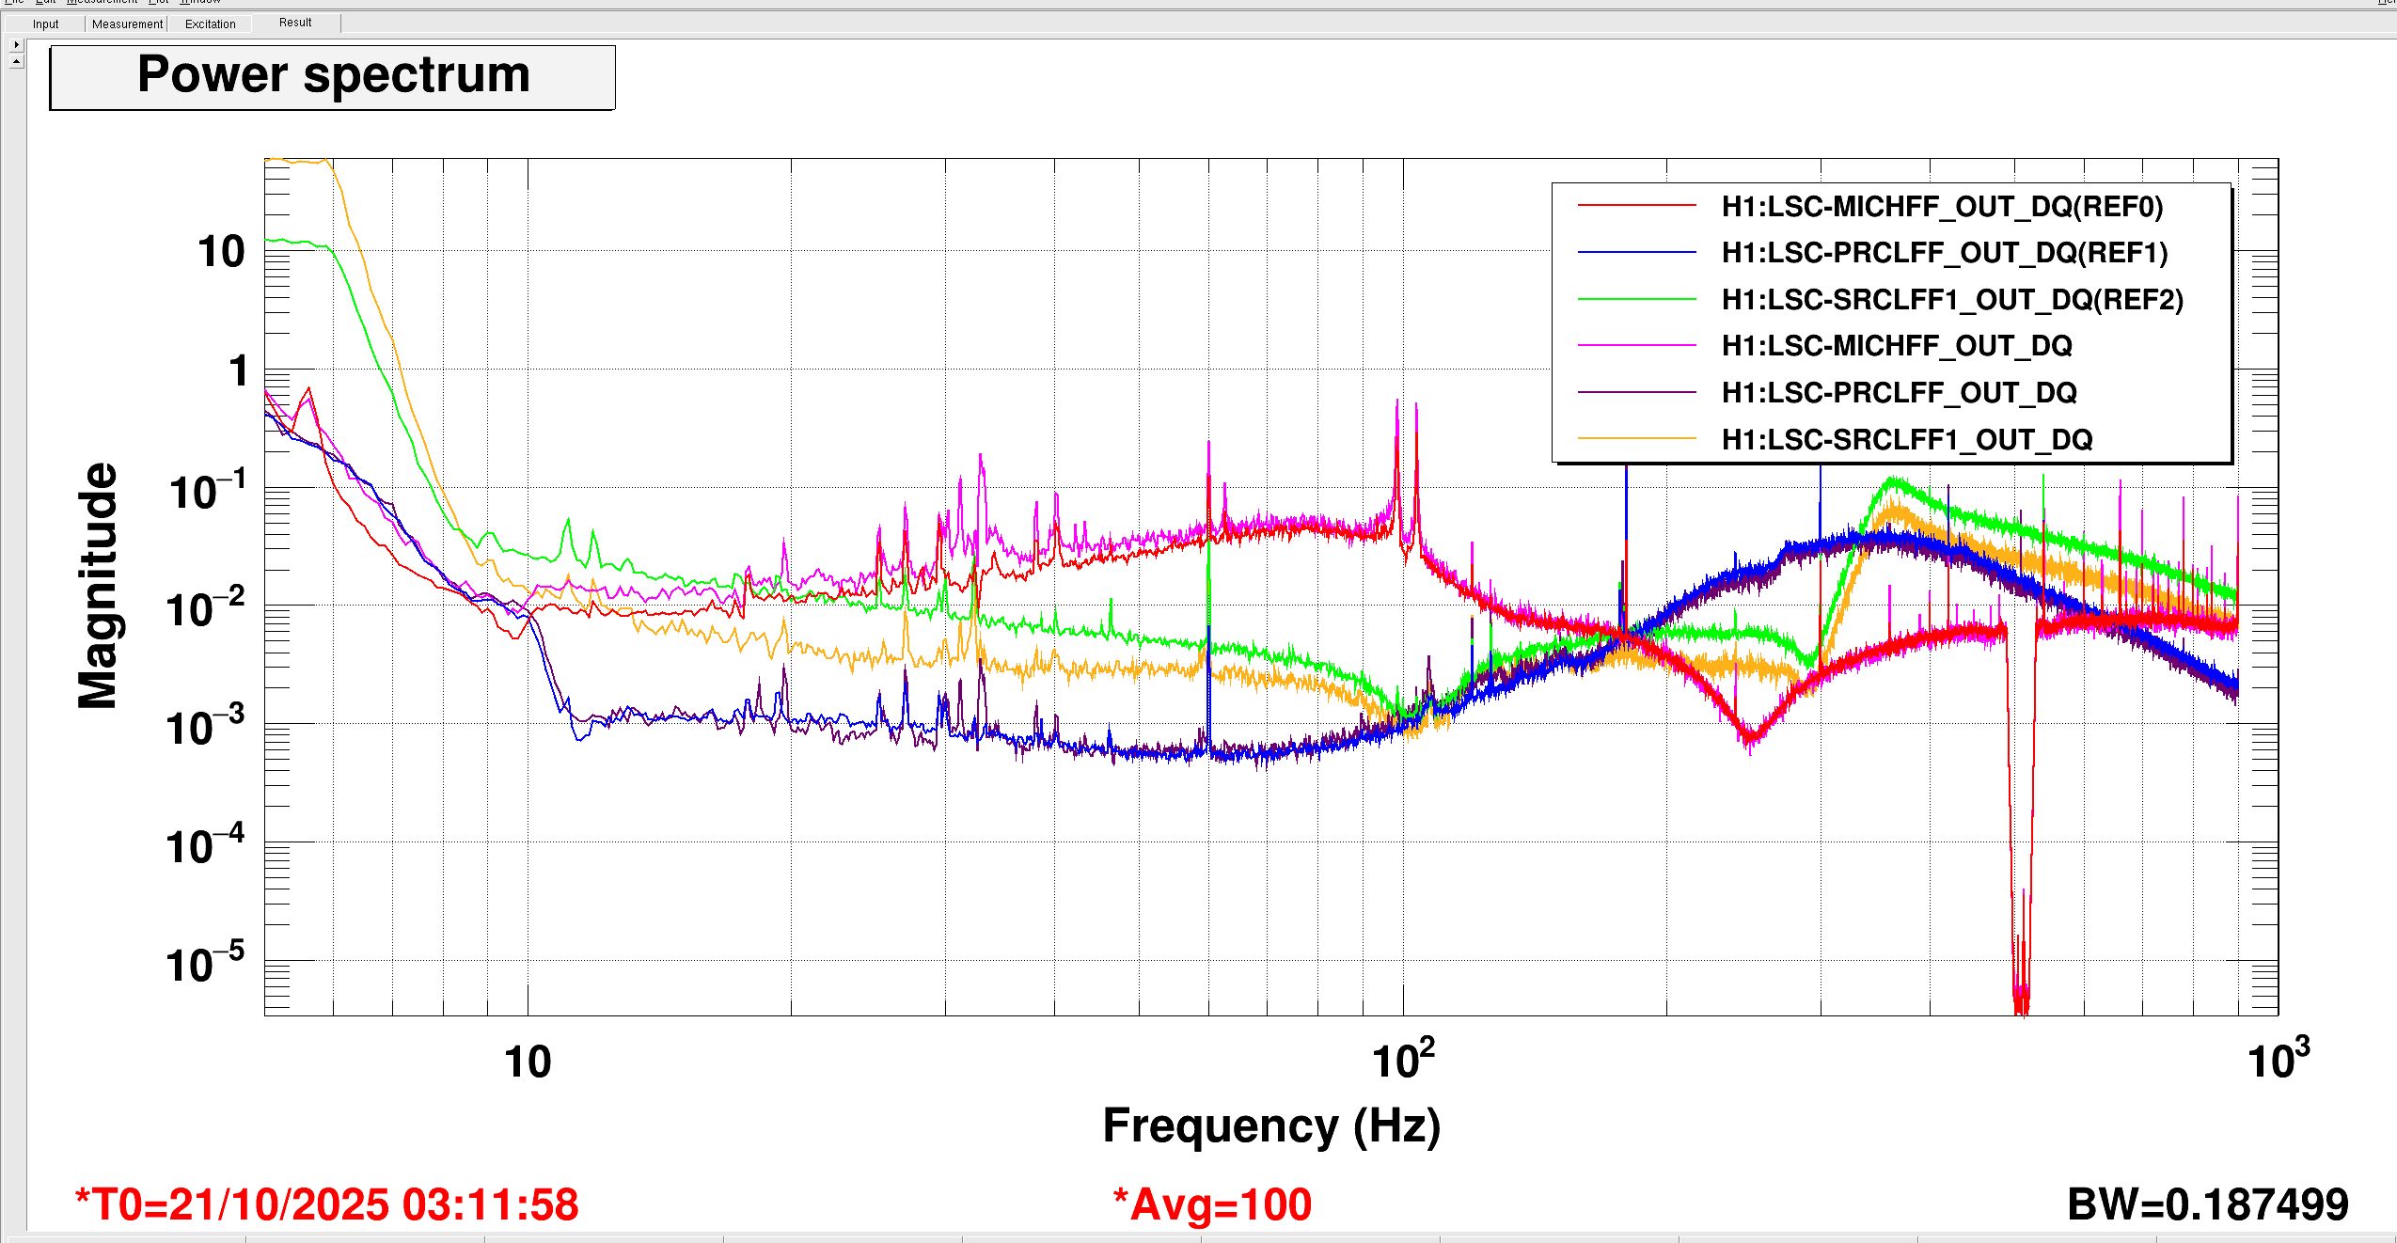Screen dimensions: 2397x1243
Task: Go to the Result tab
Action: point(295,23)
